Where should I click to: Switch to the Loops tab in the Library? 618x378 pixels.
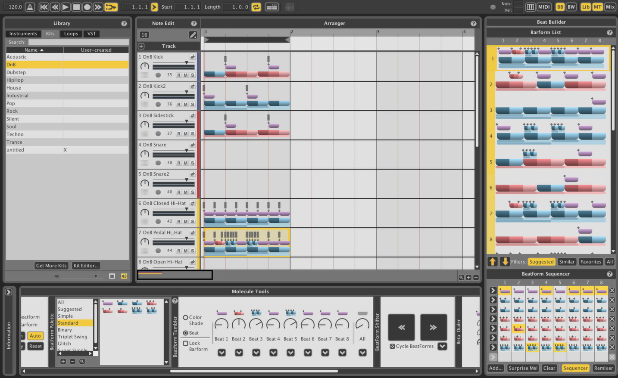(x=71, y=34)
